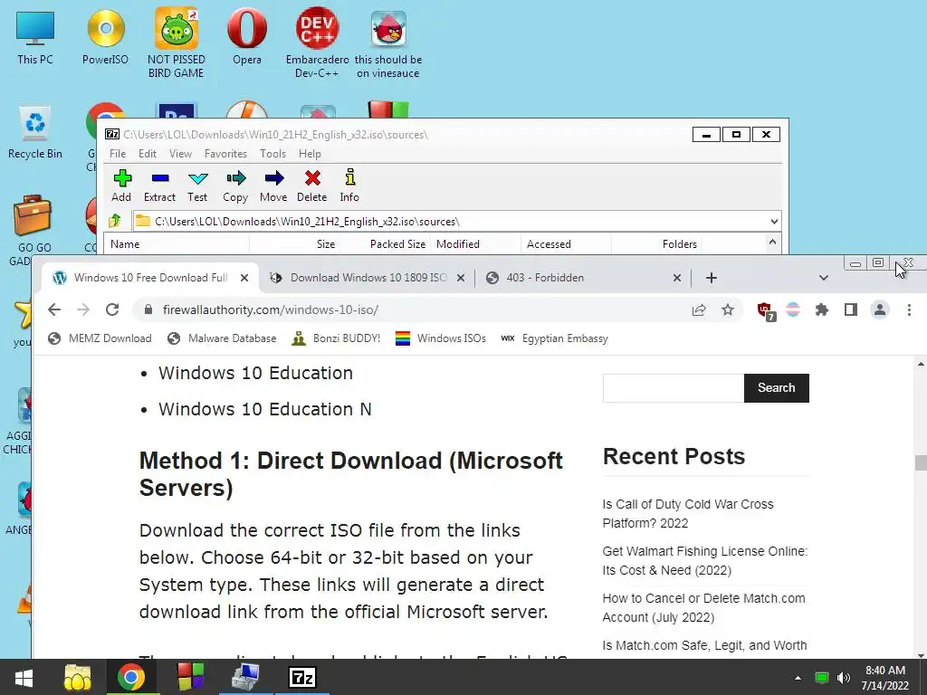Open the Malware Database bookmark
The height and width of the screenshot is (695, 927).
223,338
